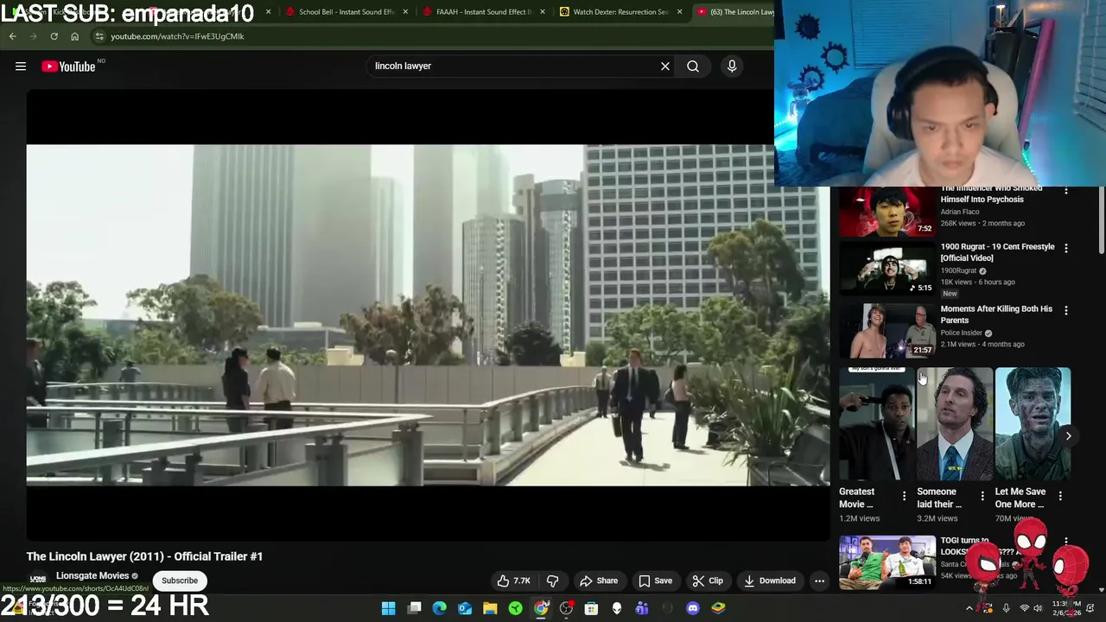Open browser home page icon
The height and width of the screenshot is (622, 1106).
[x=74, y=36]
